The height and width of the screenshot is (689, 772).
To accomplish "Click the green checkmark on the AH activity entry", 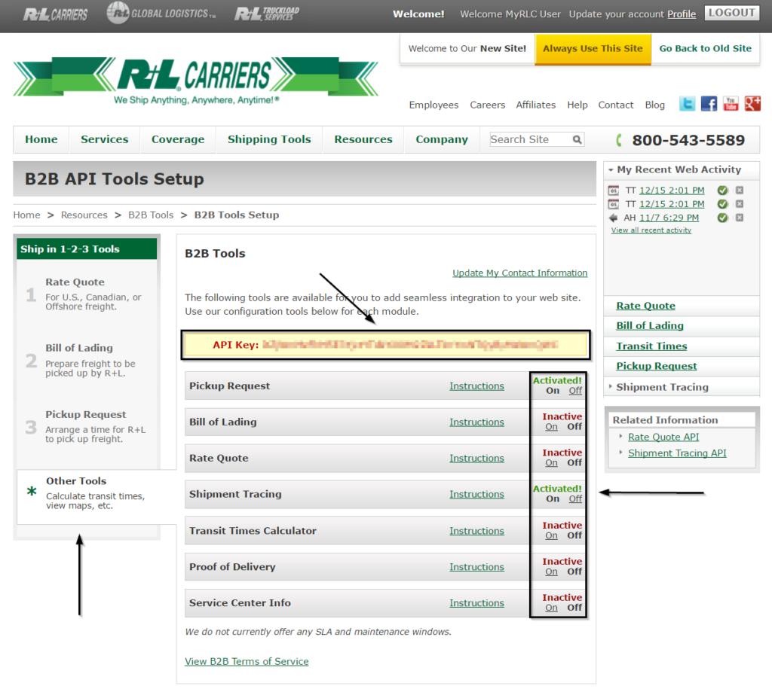I will click(722, 217).
